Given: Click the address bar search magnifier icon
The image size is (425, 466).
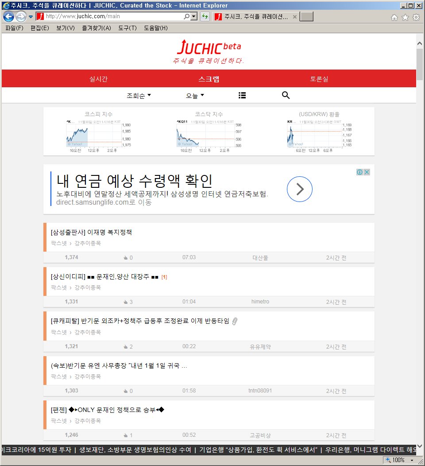Looking at the screenshot, I should coord(186,17).
